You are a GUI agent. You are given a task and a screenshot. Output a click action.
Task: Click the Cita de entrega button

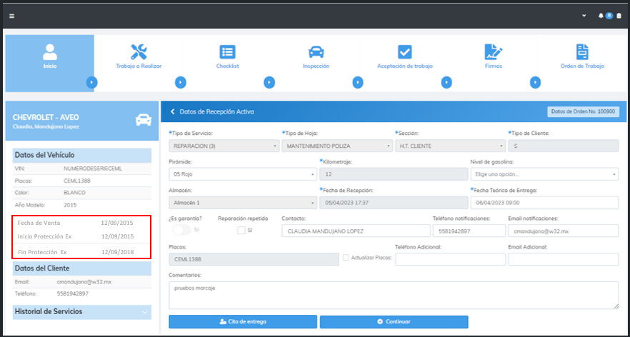(x=243, y=322)
